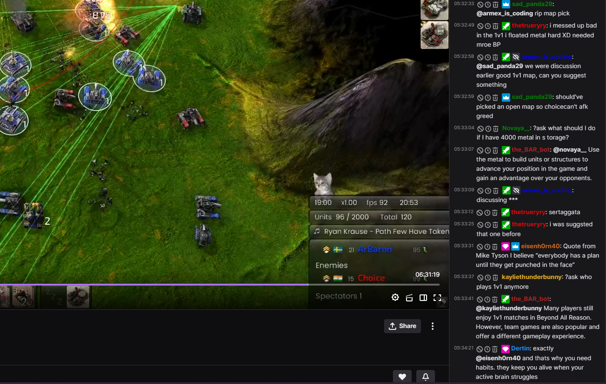606x384 pixels.
Task: Click the Units 96 / 2000 counter
Action: pos(342,217)
